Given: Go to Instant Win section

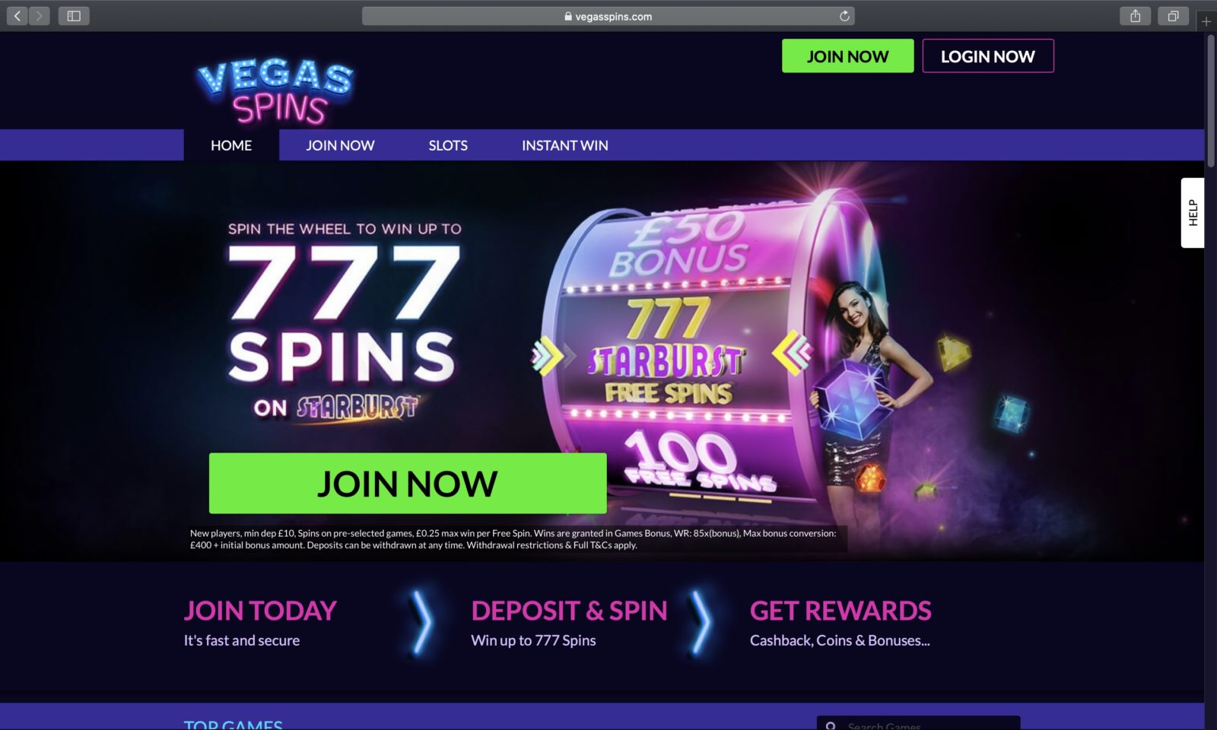Looking at the screenshot, I should coord(565,145).
